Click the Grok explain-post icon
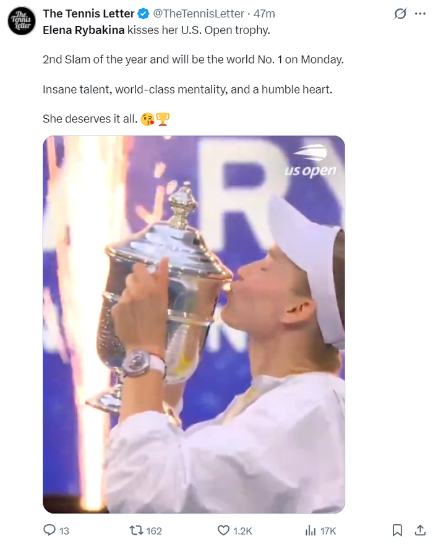This screenshot has height=544, width=433. [x=400, y=14]
